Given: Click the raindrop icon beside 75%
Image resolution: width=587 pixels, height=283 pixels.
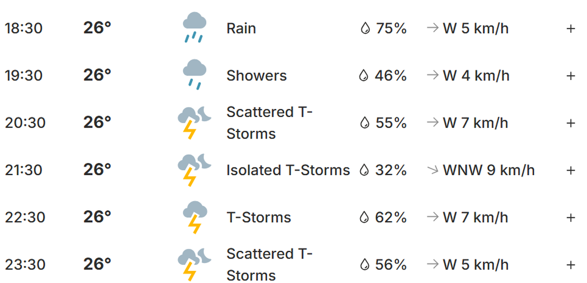Looking at the screenshot, I should (x=364, y=29).
